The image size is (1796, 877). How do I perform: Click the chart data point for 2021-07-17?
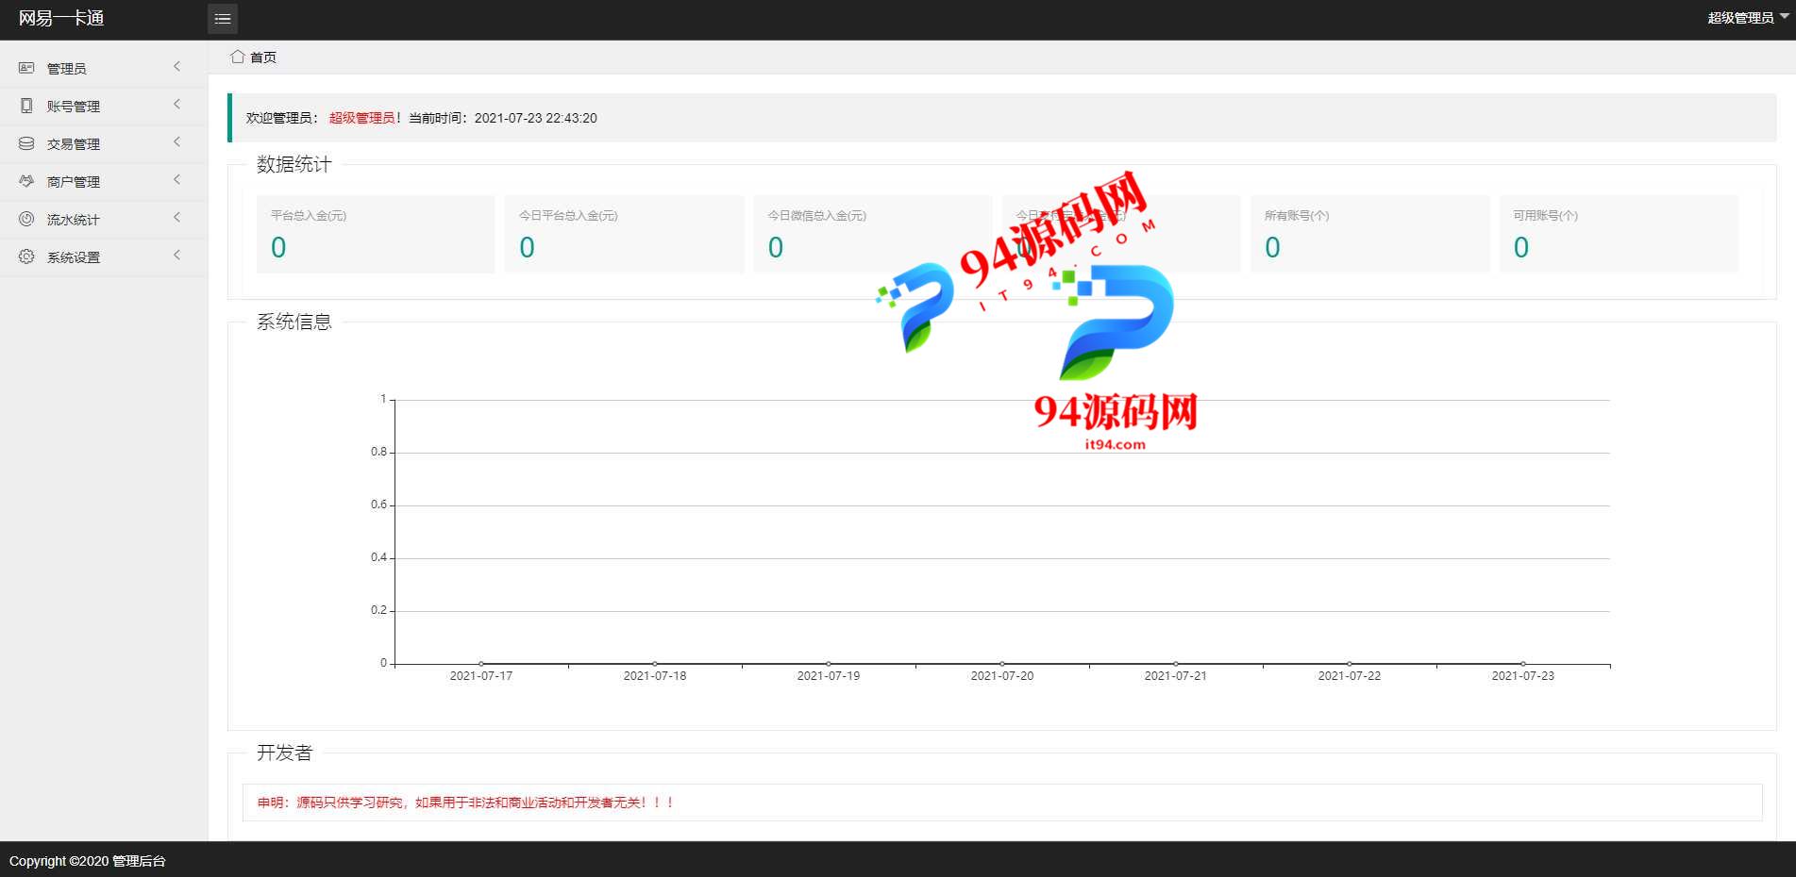(x=481, y=664)
